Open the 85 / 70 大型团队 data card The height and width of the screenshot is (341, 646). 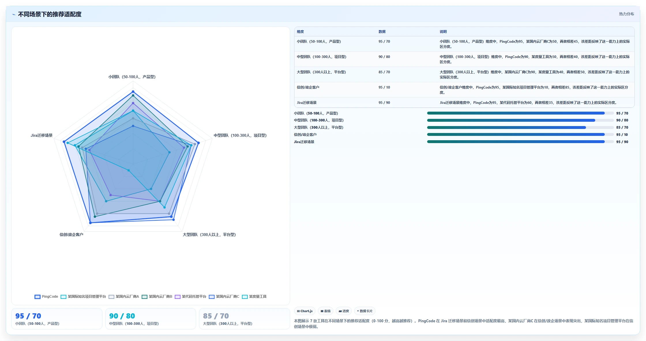(244, 319)
